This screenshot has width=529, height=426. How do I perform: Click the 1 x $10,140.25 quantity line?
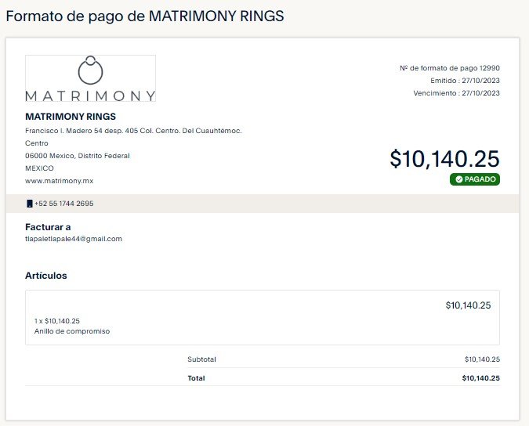tap(57, 321)
